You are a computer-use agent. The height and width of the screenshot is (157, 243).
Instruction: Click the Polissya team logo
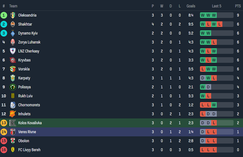[13, 87]
